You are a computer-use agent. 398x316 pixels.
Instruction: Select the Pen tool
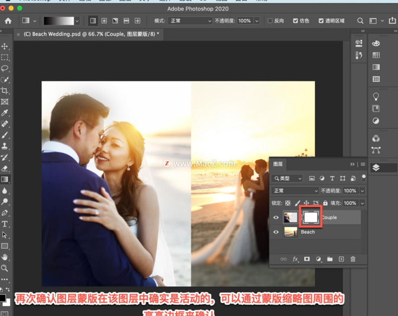coord(5,213)
